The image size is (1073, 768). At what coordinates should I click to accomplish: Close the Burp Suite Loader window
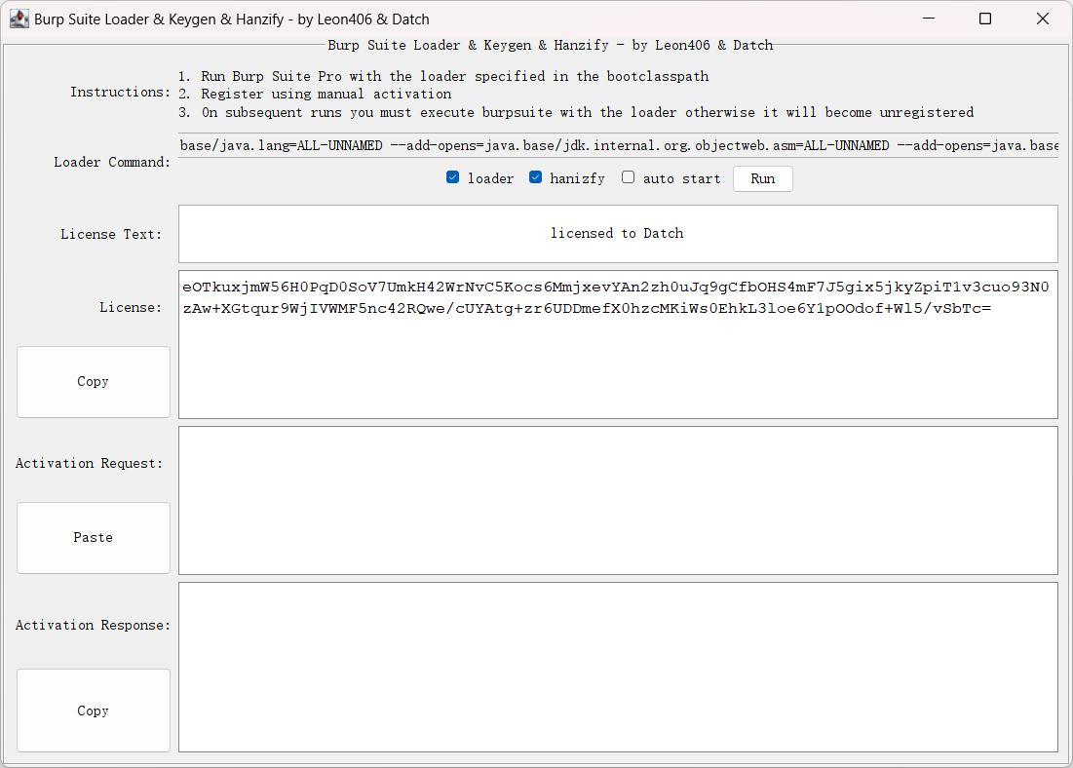tap(1042, 19)
